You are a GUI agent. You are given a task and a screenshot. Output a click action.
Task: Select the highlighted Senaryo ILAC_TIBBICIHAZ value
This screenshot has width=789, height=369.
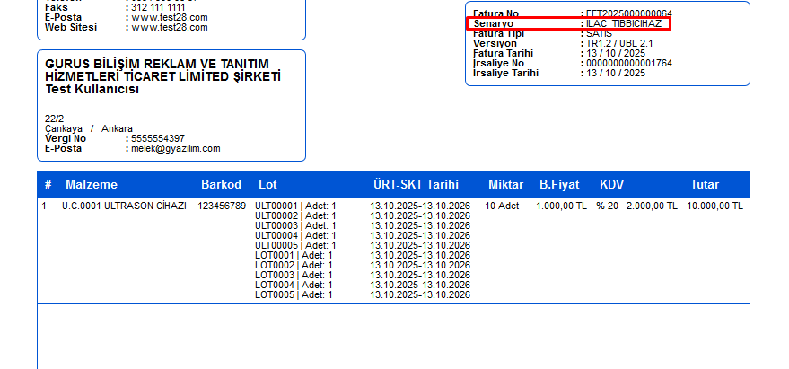[x=623, y=23]
